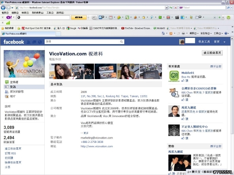
Task: Open the 檔案 menu
Action: (5, 13)
